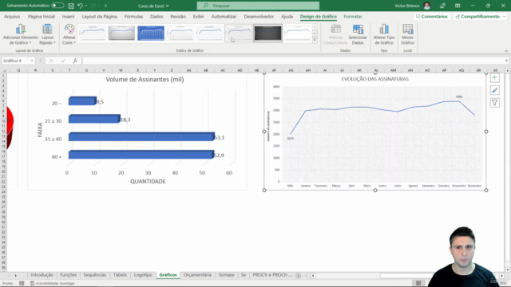
Task: Toggle the Salvamento Automático switch
Action: (x=57, y=6)
